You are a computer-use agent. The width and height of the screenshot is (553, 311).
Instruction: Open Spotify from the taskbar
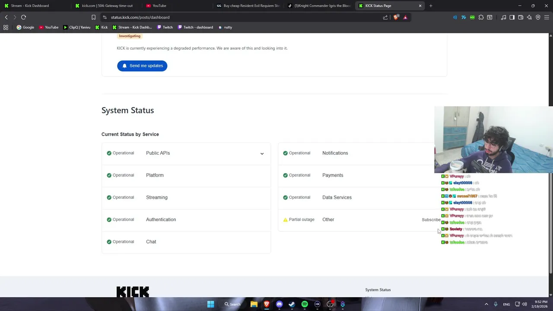[305, 304]
